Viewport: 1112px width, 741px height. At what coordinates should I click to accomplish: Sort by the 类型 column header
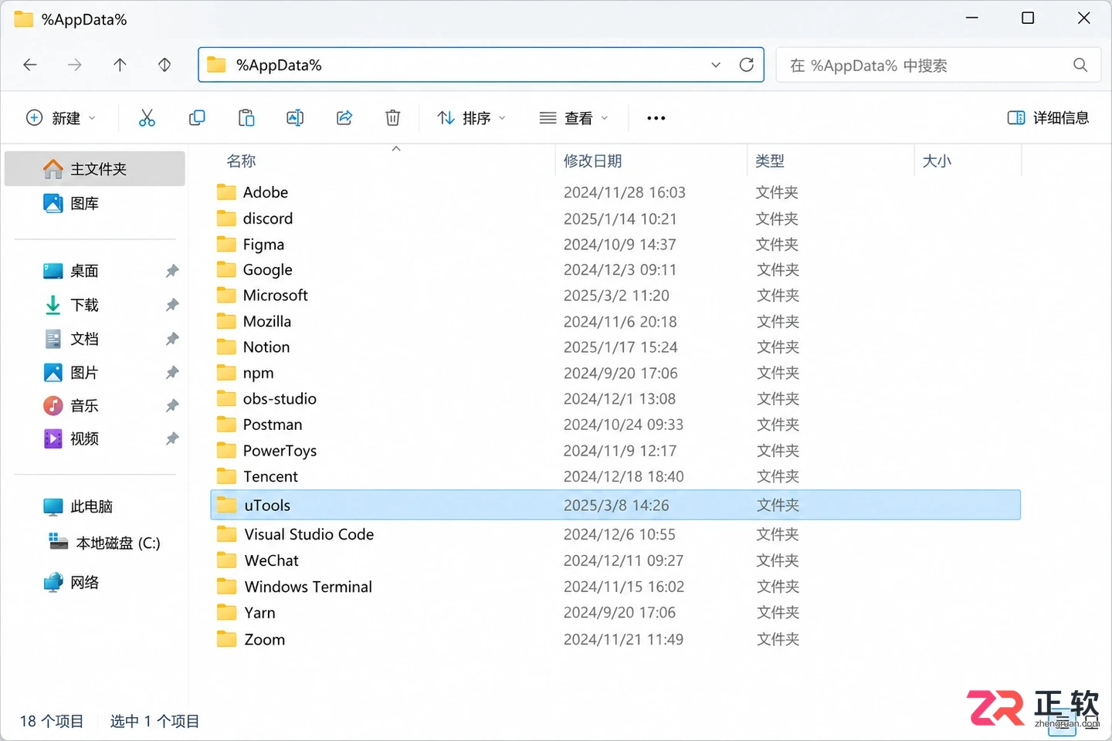[770, 161]
